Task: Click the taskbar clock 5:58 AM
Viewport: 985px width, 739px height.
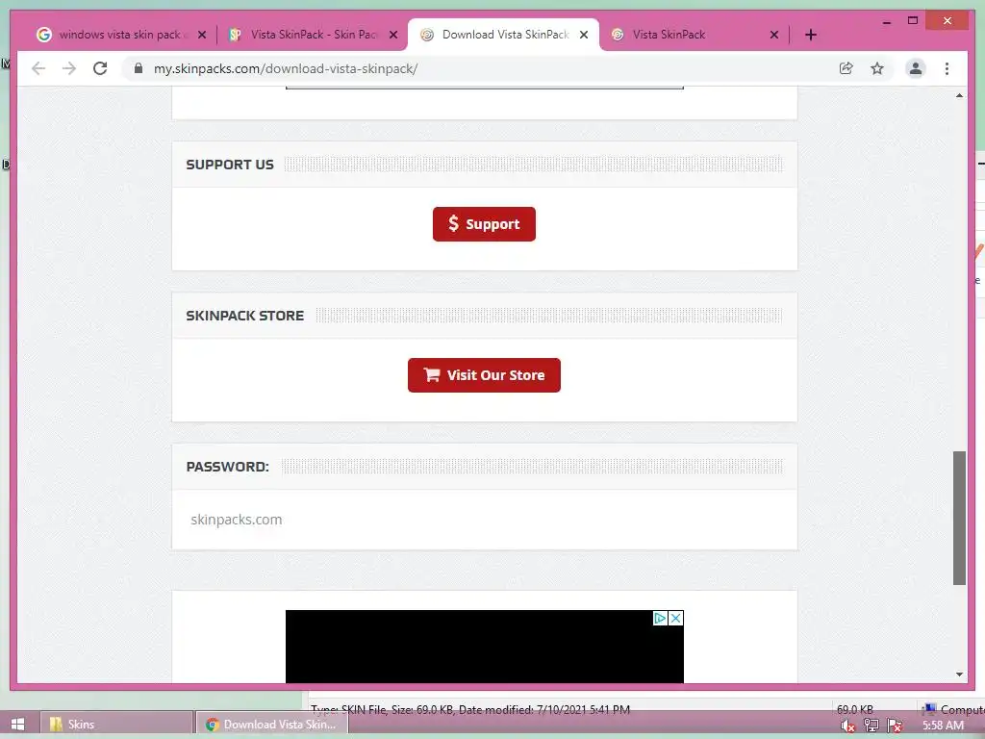Action: (x=943, y=726)
